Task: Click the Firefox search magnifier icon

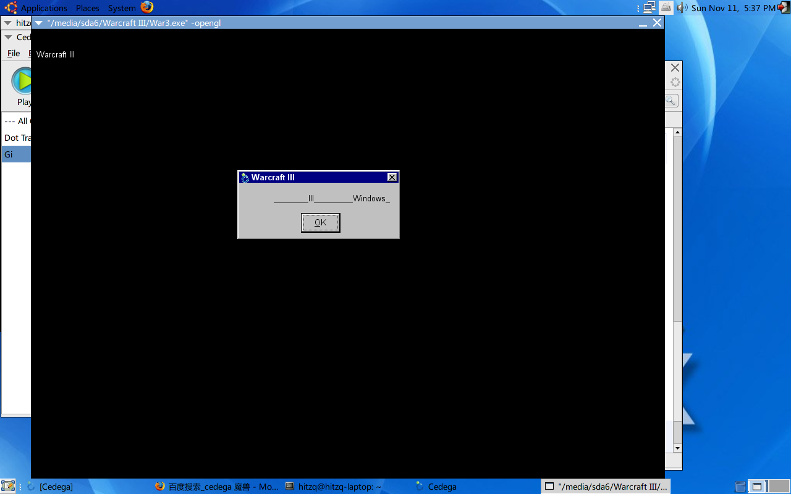Action: (671, 101)
